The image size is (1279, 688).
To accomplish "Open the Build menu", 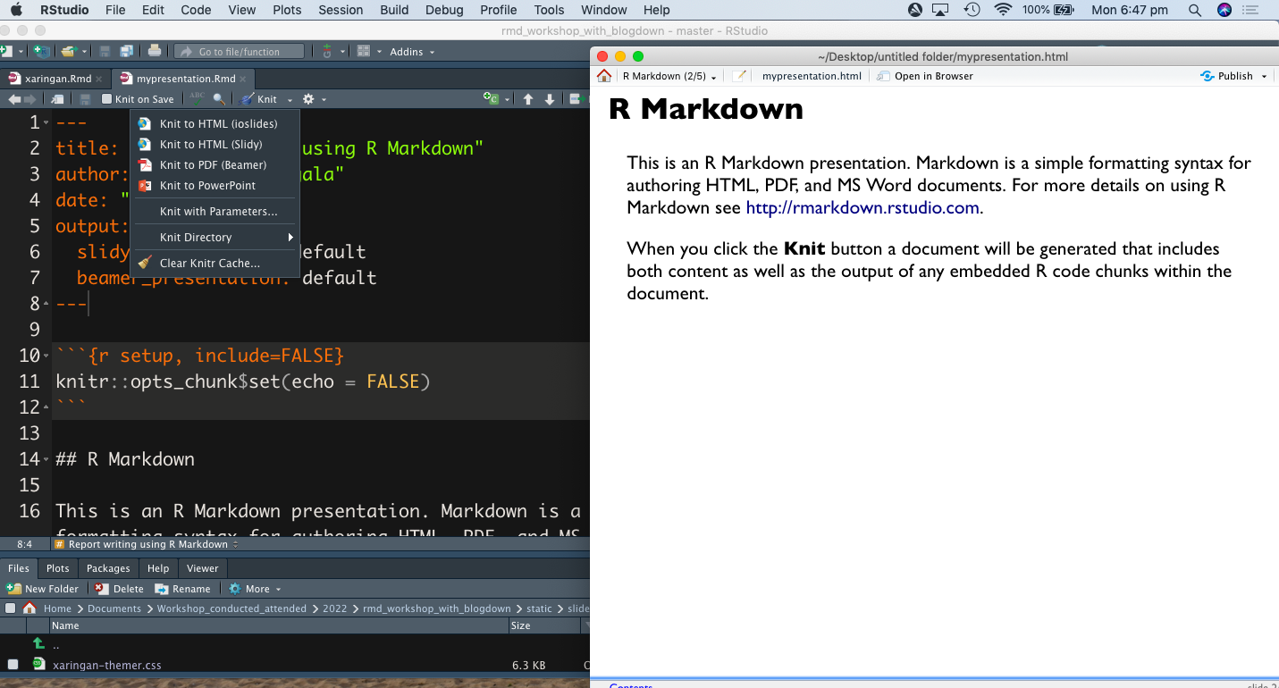I will pyautogui.click(x=395, y=10).
